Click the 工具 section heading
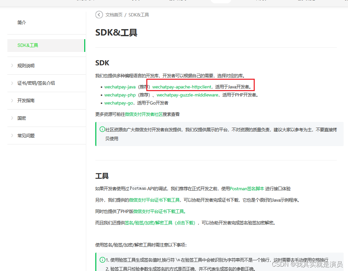This screenshot has height=271, width=348. 102,176
